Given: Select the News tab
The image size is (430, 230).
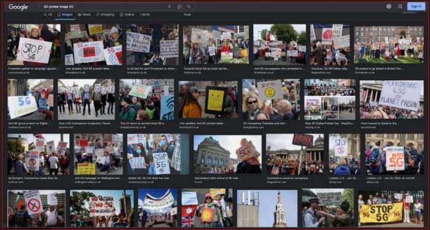Looking at the screenshot, I should pyautogui.click(x=84, y=15).
